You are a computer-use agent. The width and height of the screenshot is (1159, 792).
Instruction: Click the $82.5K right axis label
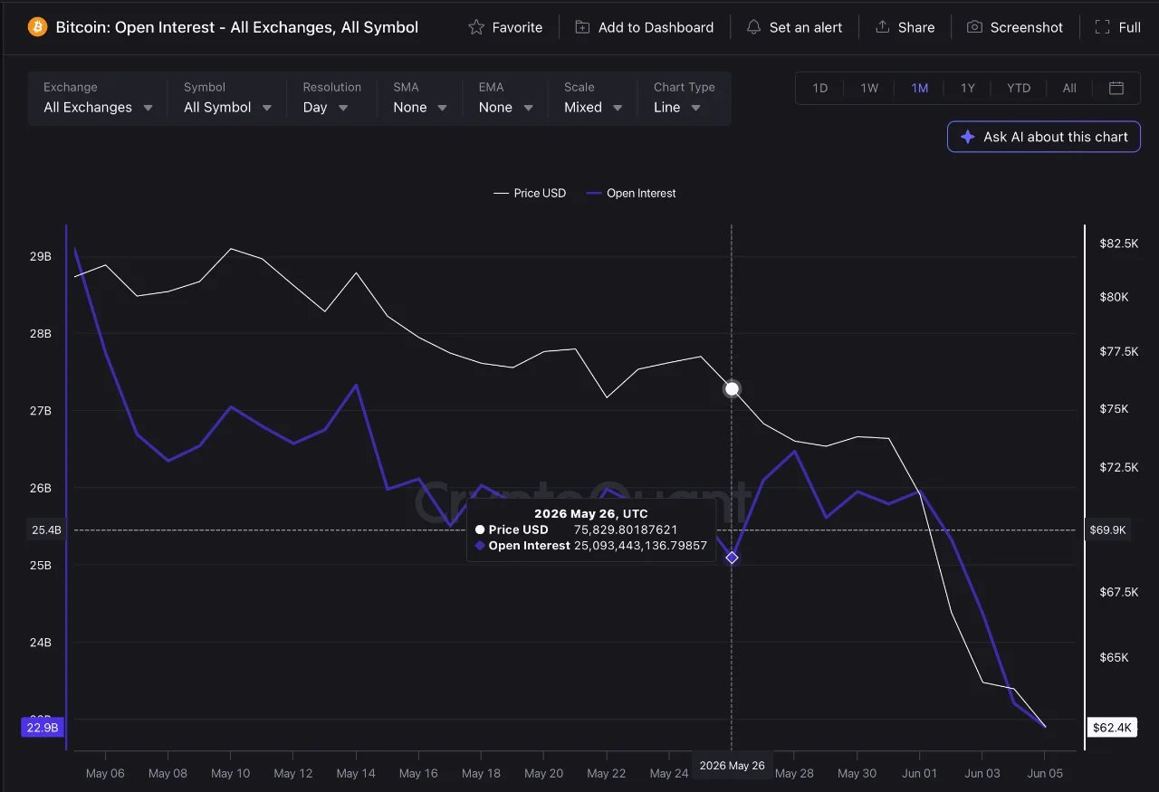point(1119,243)
